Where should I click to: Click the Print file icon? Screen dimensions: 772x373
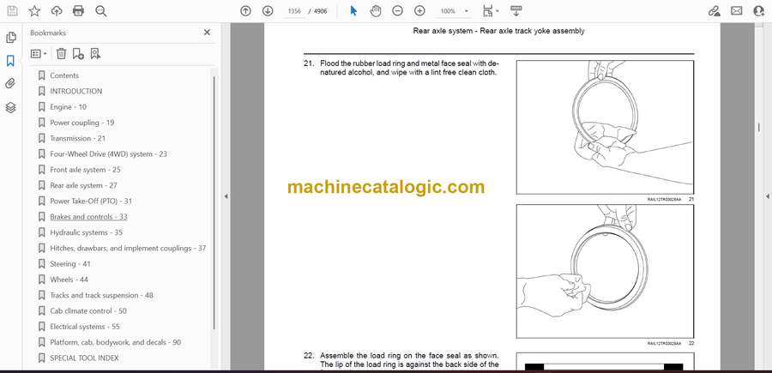(79, 11)
